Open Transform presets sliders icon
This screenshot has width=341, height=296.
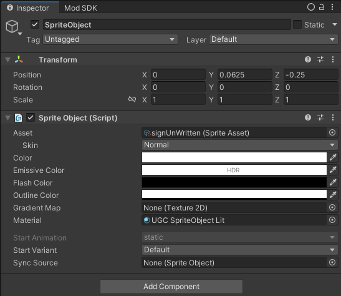(x=320, y=59)
